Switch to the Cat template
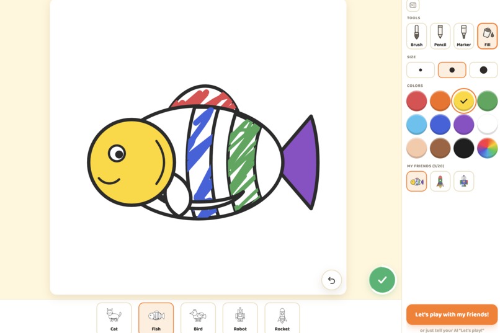This screenshot has height=333, width=500. (x=114, y=317)
